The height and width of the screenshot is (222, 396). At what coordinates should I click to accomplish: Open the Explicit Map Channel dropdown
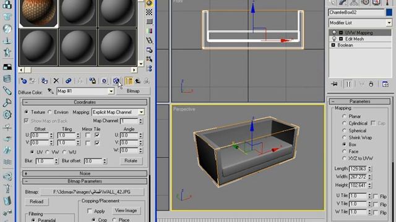pos(141,112)
